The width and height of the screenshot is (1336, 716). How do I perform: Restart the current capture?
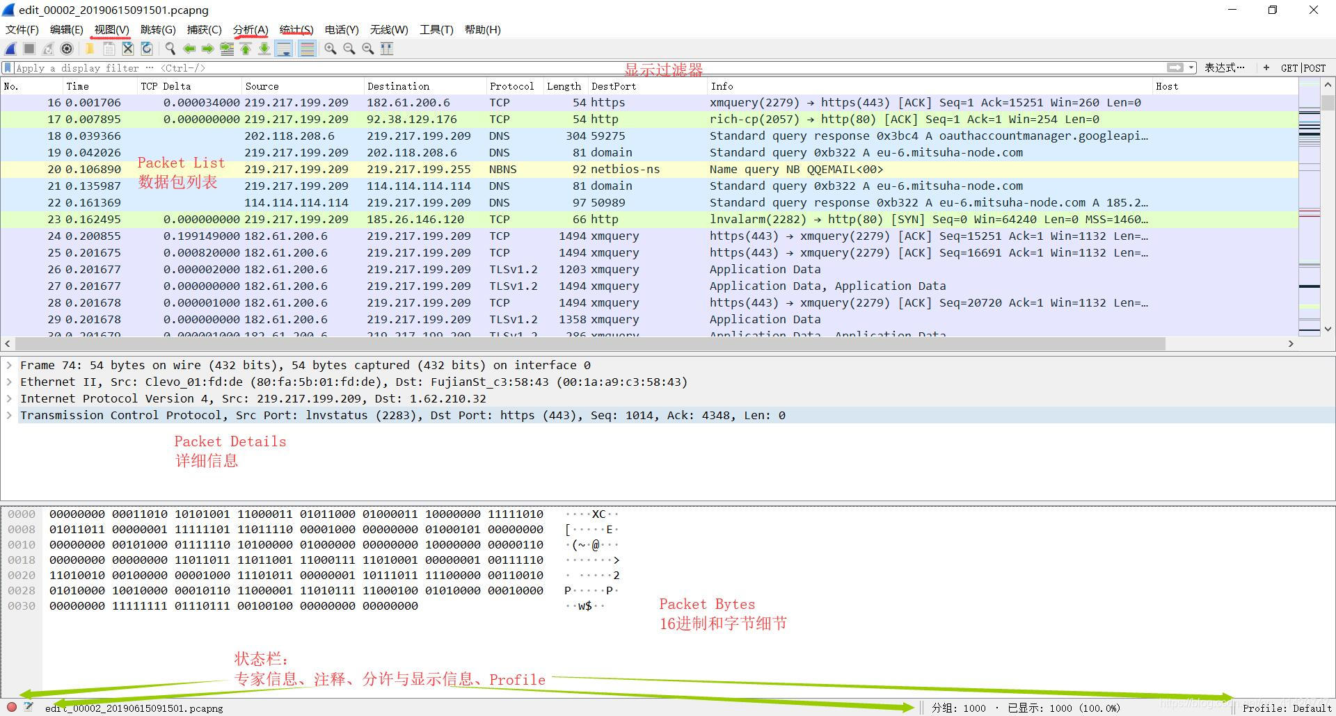point(48,49)
